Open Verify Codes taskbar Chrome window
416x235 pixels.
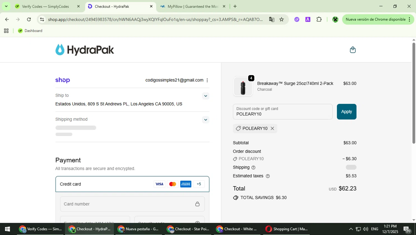click(40, 229)
